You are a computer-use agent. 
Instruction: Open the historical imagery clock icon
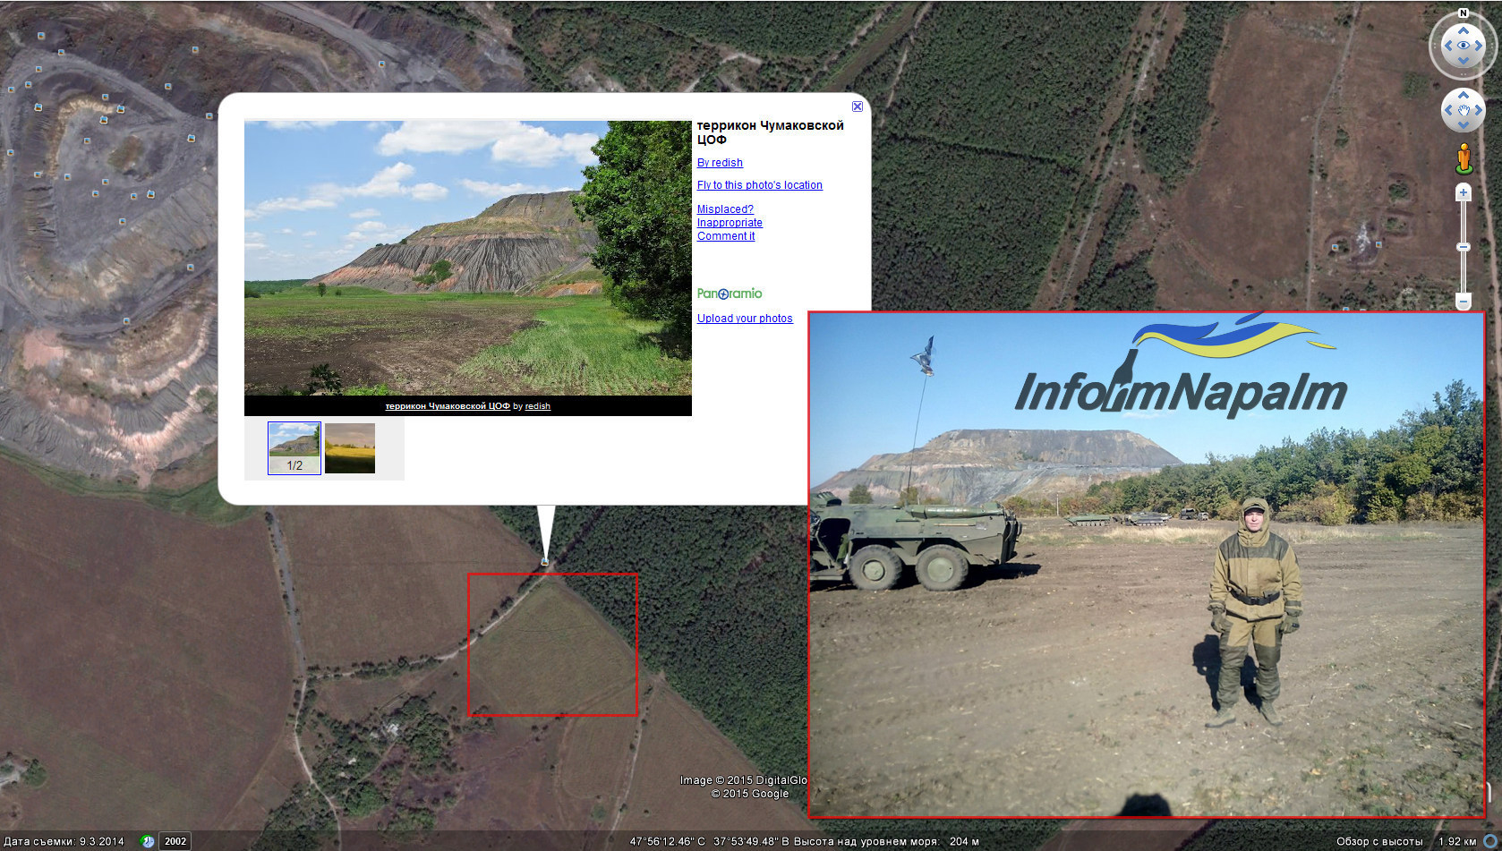pyautogui.click(x=147, y=841)
